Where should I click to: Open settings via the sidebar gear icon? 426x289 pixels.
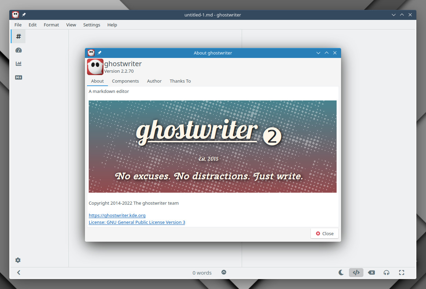click(x=18, y=260)
